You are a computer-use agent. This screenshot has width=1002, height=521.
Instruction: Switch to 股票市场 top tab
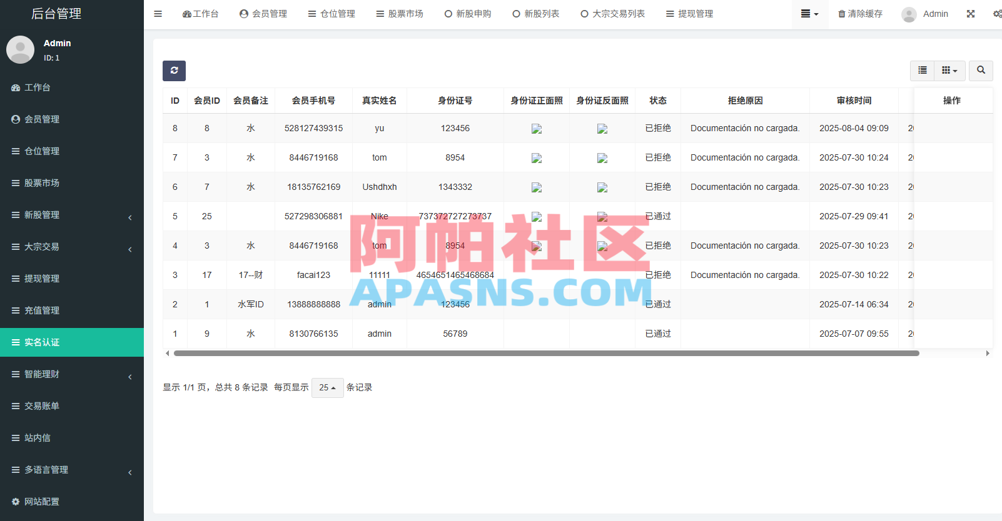pos(400,14)
